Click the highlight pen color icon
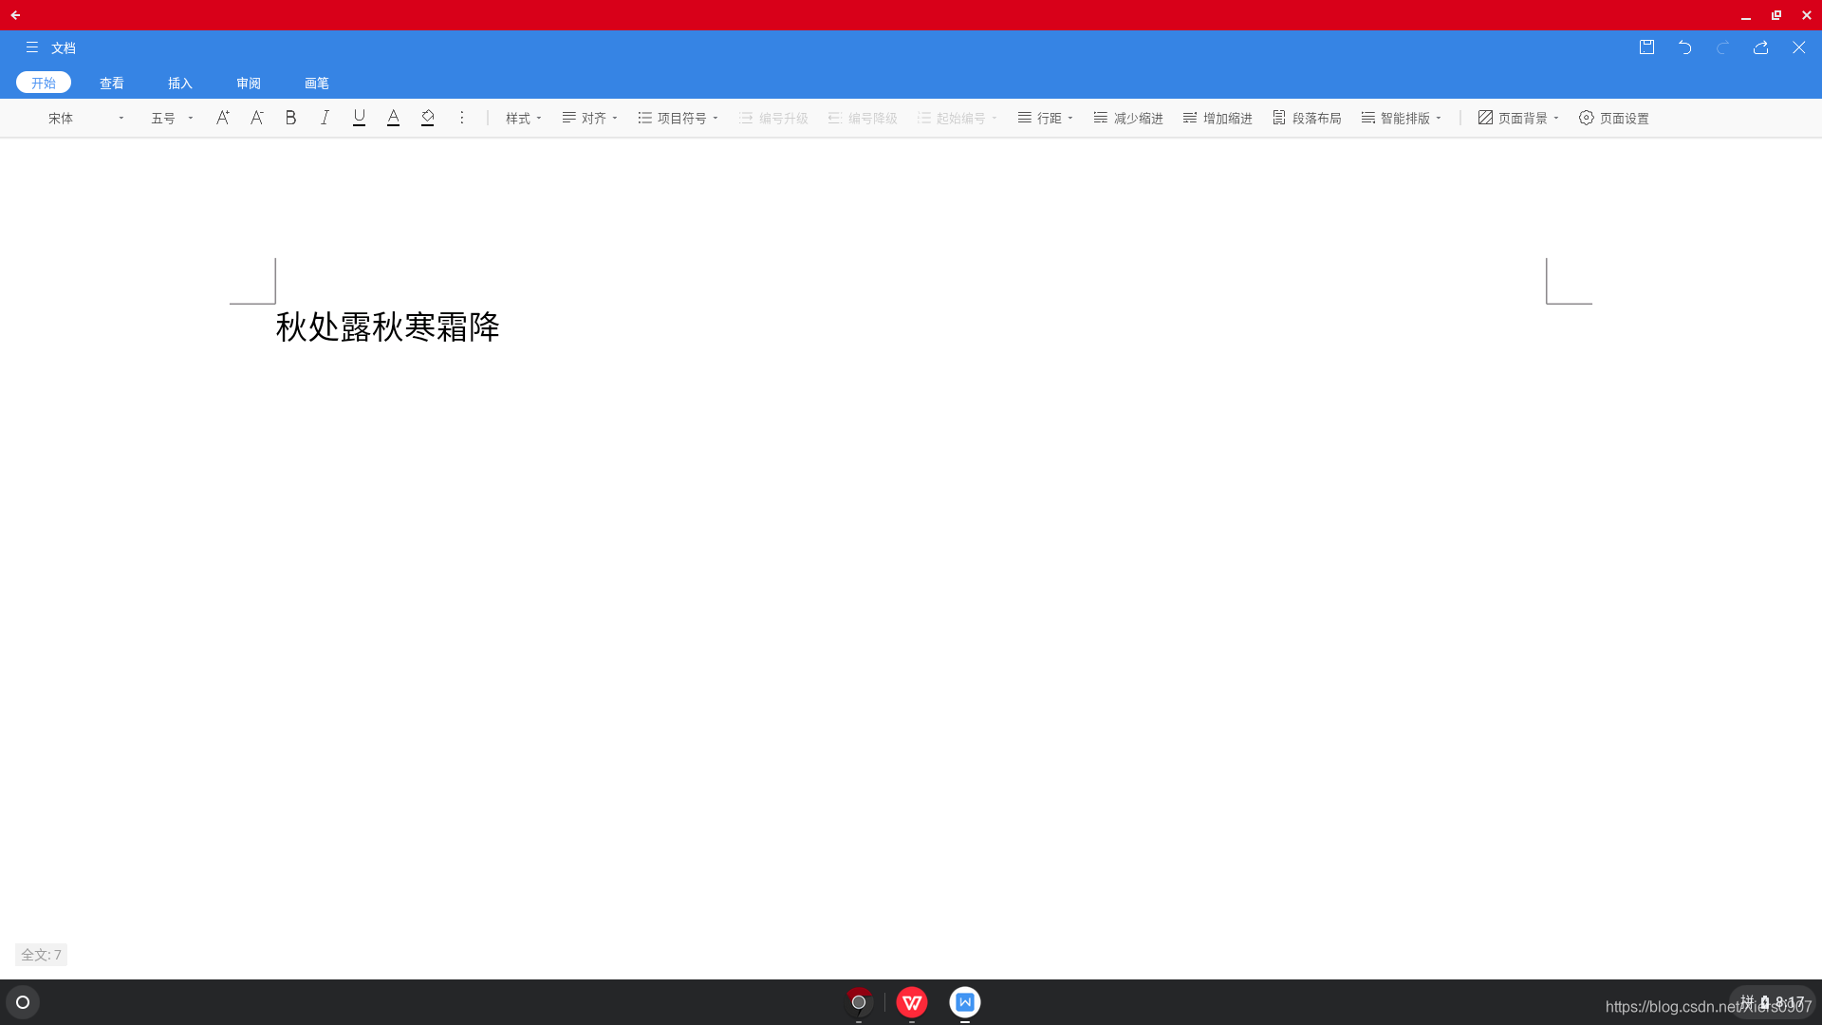Screen dimensions: 1822x1025 click(427, 118)
